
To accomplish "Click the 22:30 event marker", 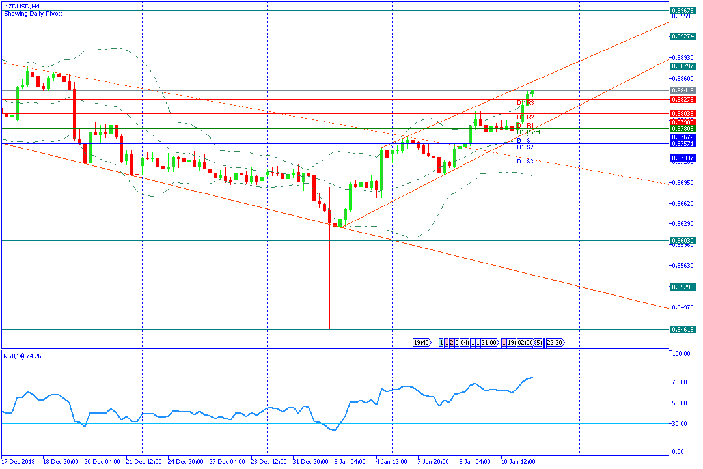I will (555, 343).
